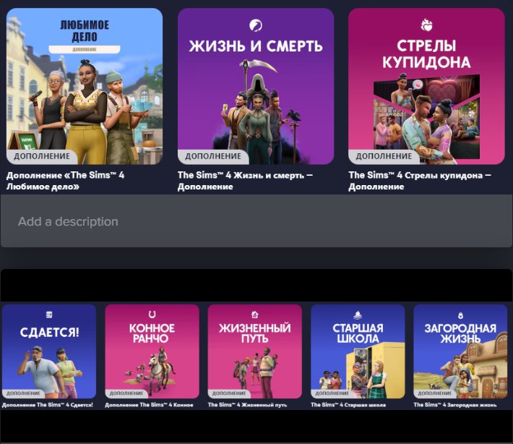The height and width of the screenshot is (444, 513).
Task: Click ДОПОЛНЕНИЕ badge on Любимое дело card
Action: (x=43, y=156)
